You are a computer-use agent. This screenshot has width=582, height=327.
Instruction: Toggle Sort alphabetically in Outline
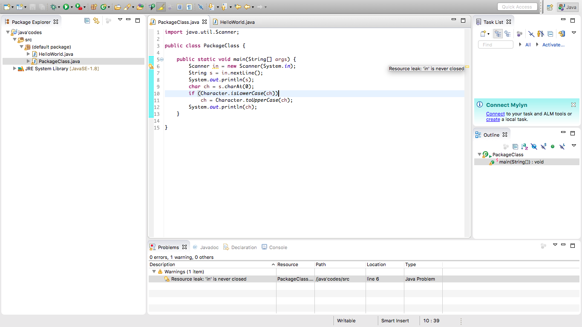524,146
